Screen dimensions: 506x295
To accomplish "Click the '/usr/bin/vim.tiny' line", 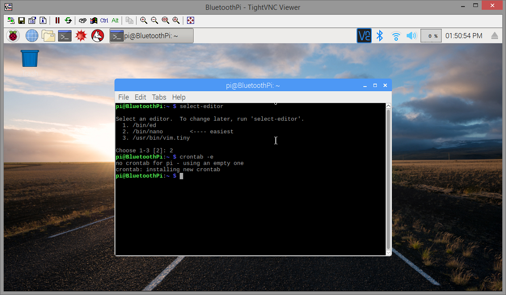I will pyautogui.click(x=156, y=138).
